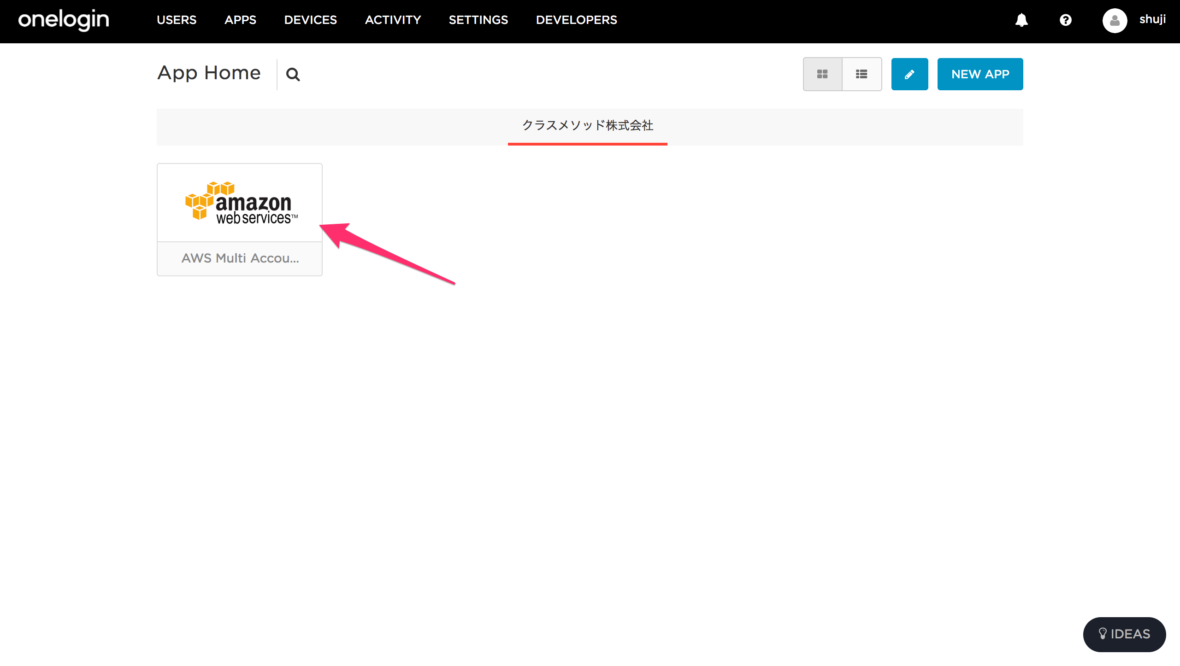Switch to list view layout

[861, 74]
